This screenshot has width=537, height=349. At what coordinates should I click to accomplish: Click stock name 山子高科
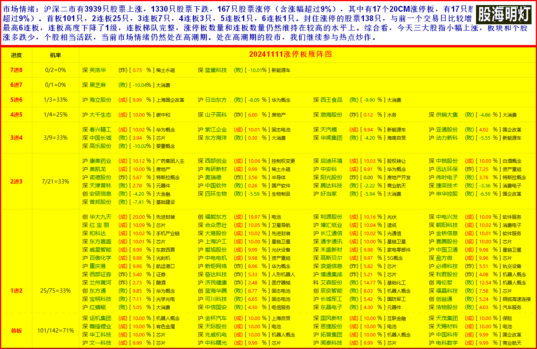click(x=216, y=115)
